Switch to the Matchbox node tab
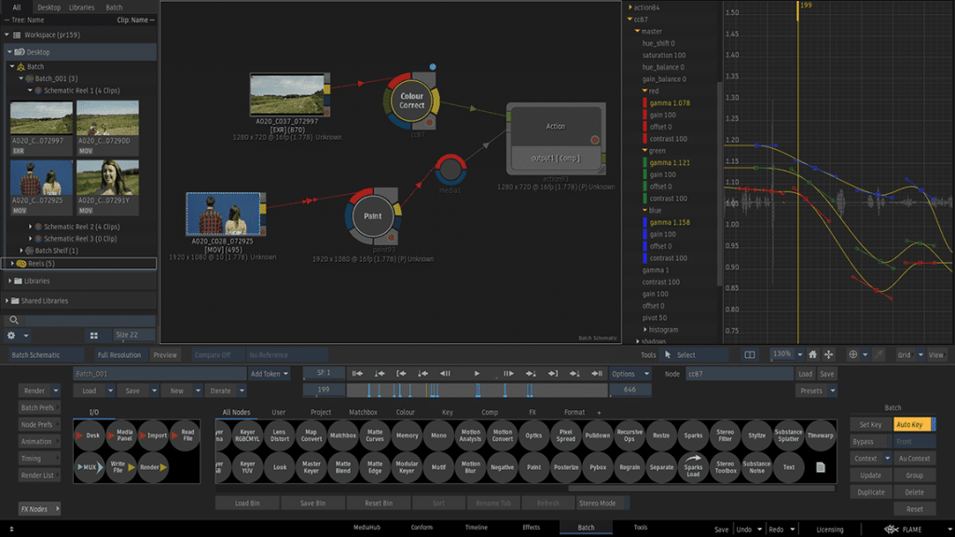The width and height of the screenshot is (955, 537). click(x=363, y=412)
